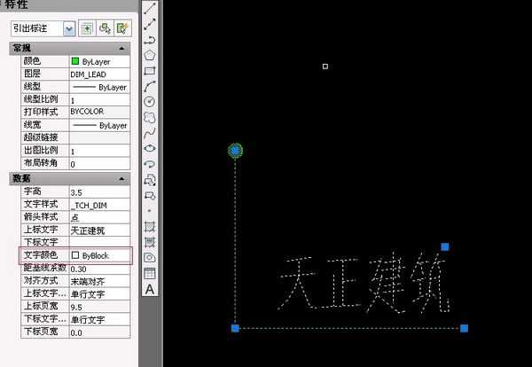The image size is (532, 367).
Task: Select the Multiline Text A tool
Action: 150,289
